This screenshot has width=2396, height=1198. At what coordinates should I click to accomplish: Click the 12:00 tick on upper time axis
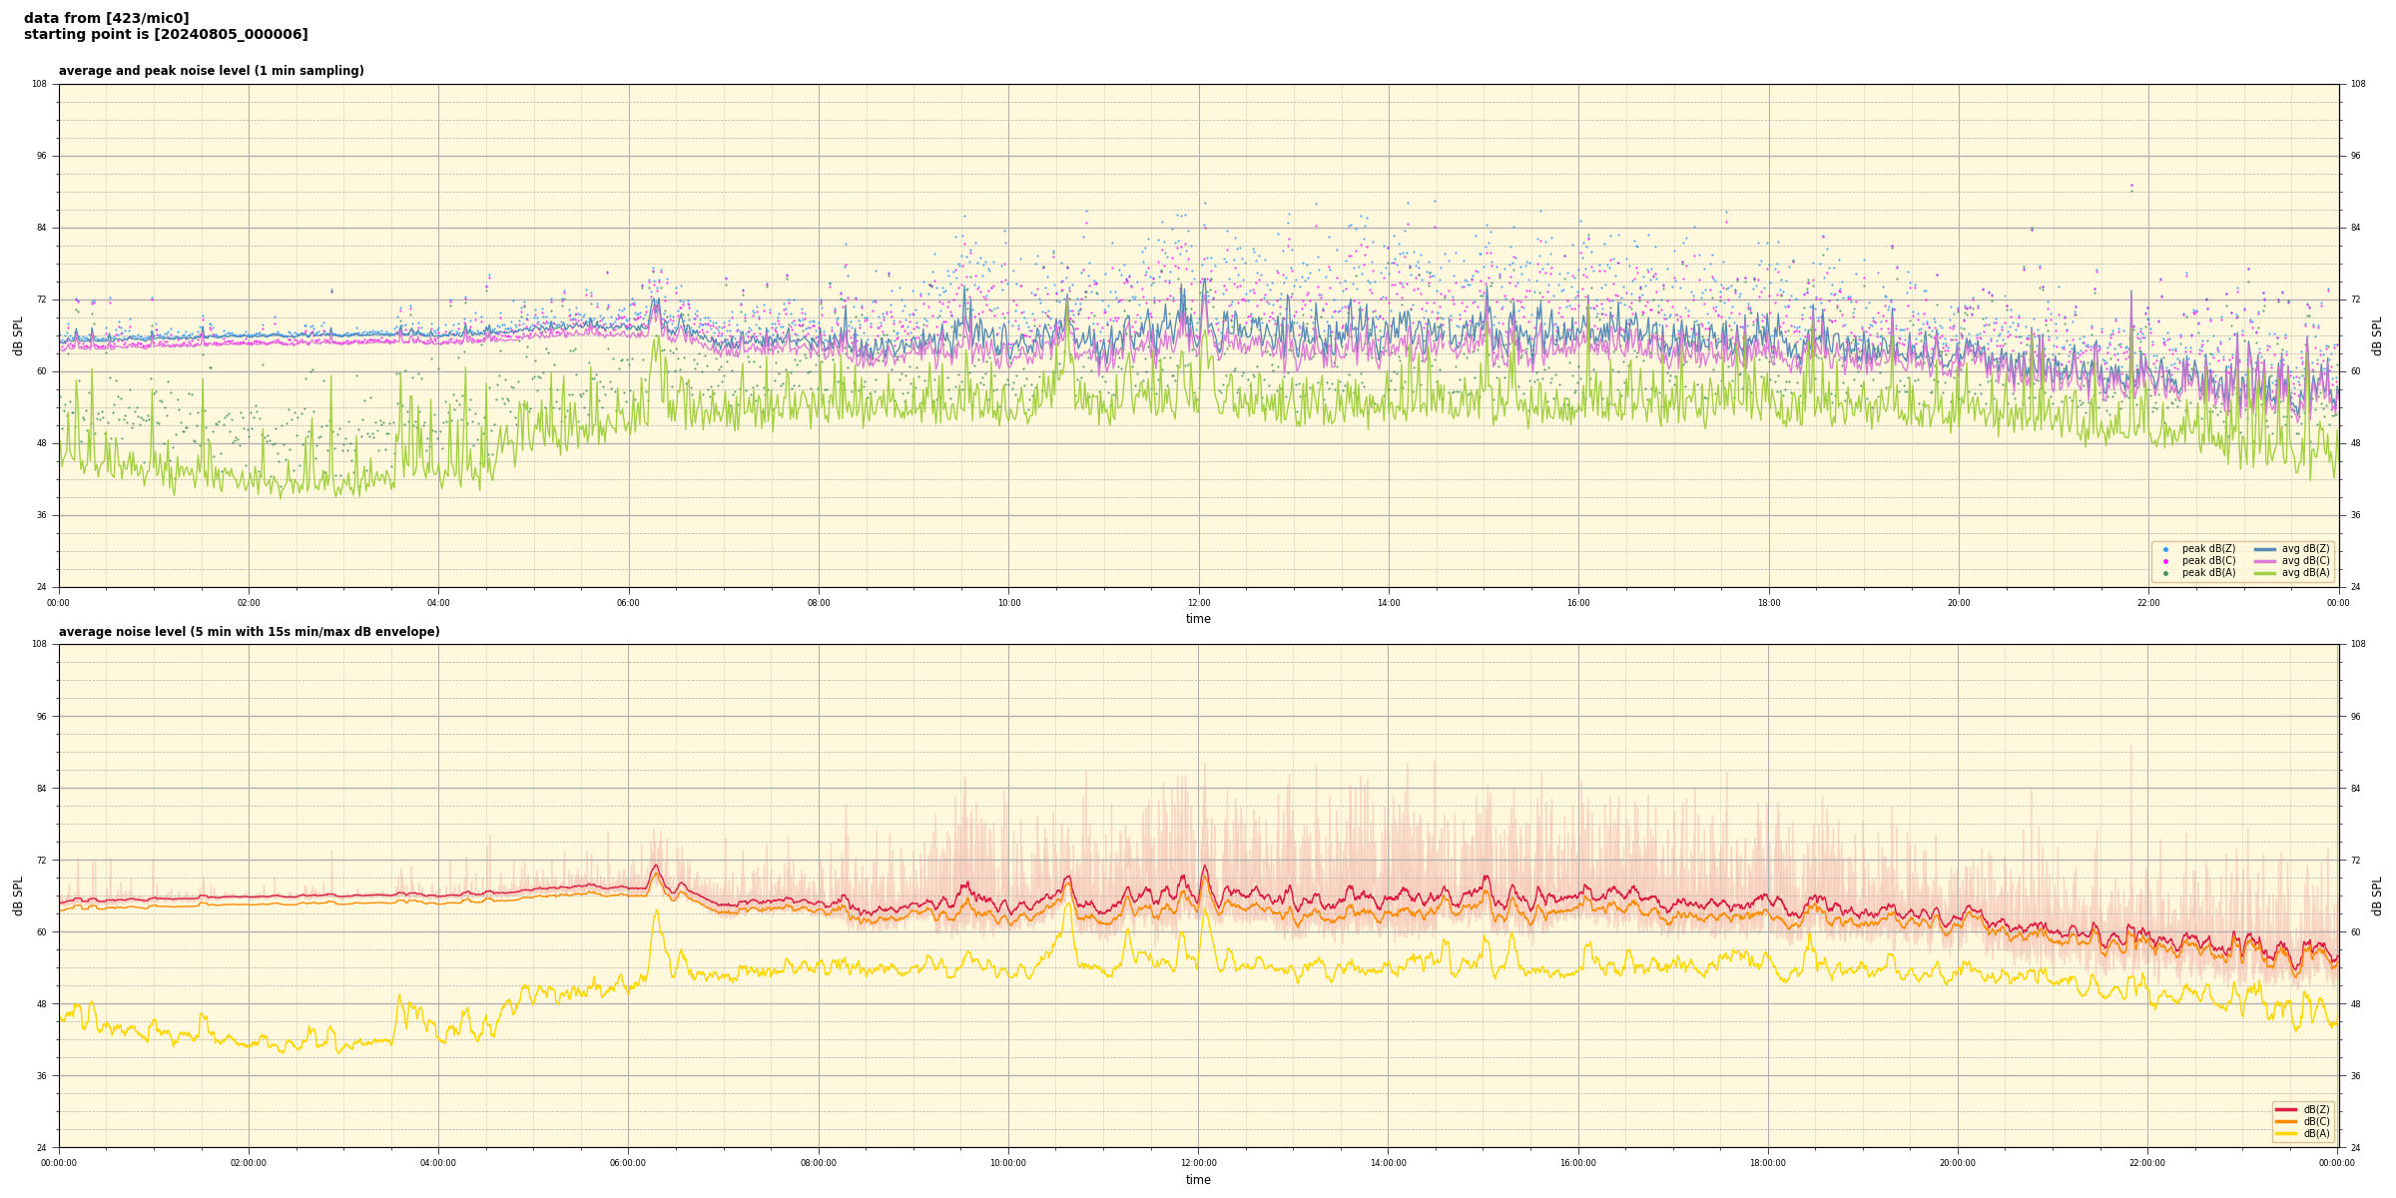pos(1199,603)
